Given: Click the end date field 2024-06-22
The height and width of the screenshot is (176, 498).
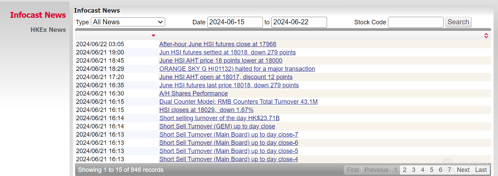Looking at the screenshot, I should pos(299,22).
